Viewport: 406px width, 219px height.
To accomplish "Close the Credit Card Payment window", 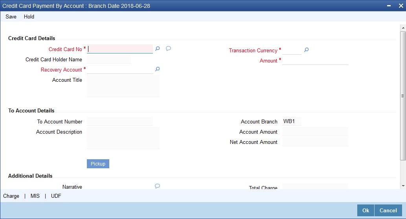I will coord(400,6).
